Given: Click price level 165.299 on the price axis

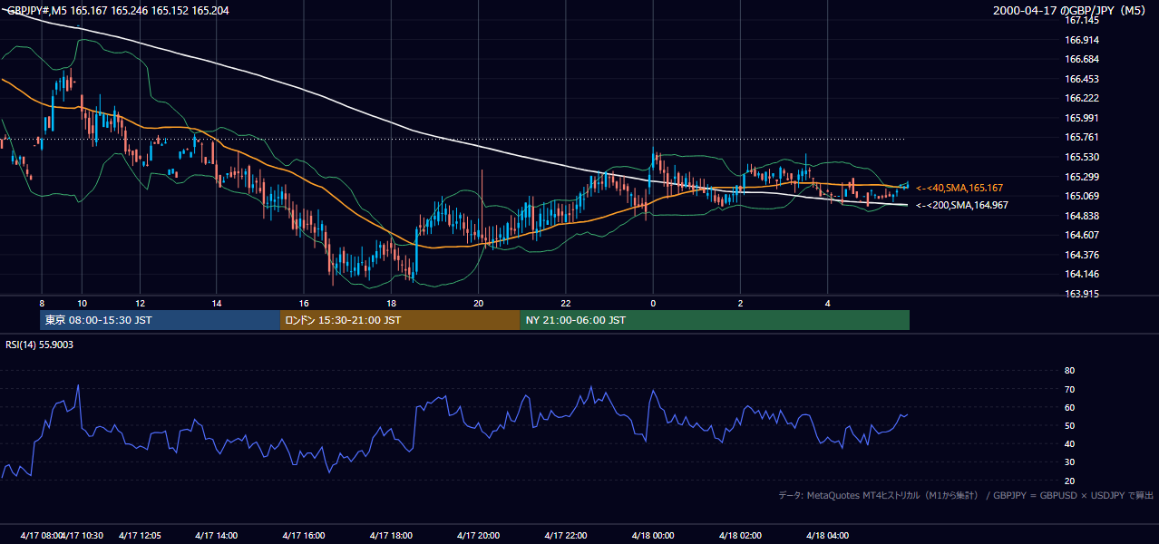Looking at the screenshot, I should (1082, 177).
